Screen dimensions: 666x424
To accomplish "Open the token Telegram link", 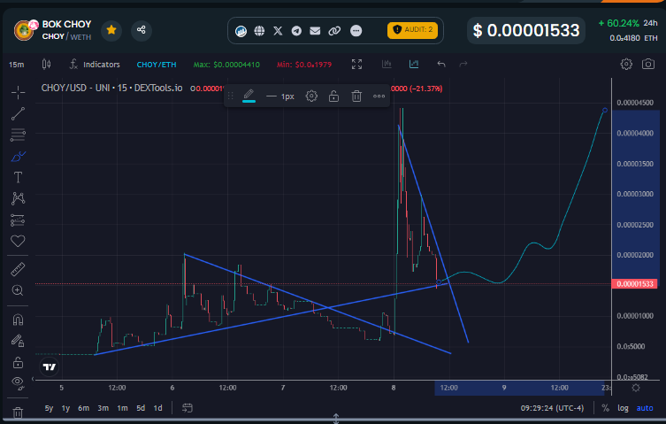I will point(296,31).
